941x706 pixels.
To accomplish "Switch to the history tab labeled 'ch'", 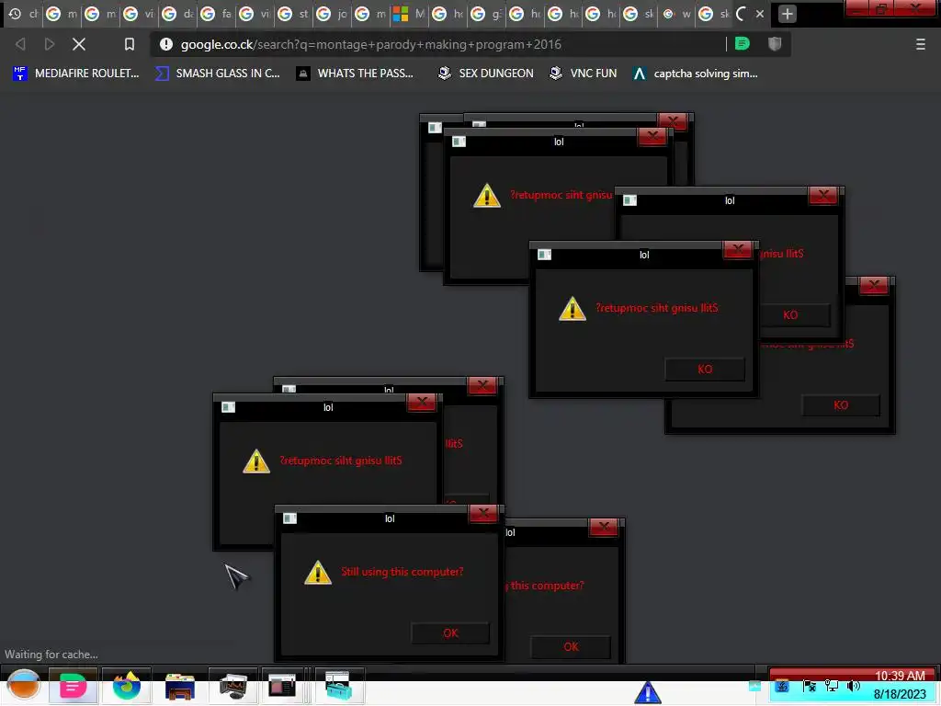I will [x=23, y=13].
